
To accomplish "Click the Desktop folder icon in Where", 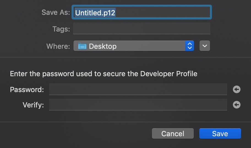I will [x=82, y=46].
